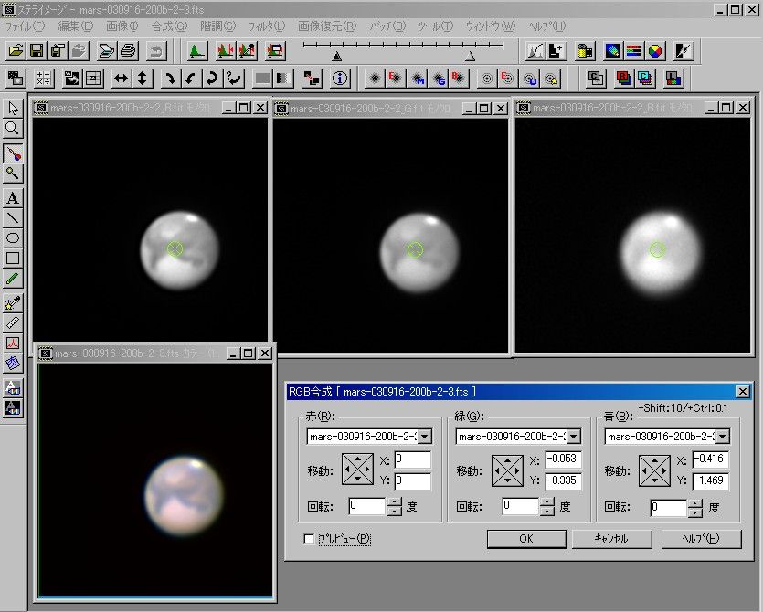Open the 合成(G) menu
This screenshot has width=763, height=612.
click(168, 26)
